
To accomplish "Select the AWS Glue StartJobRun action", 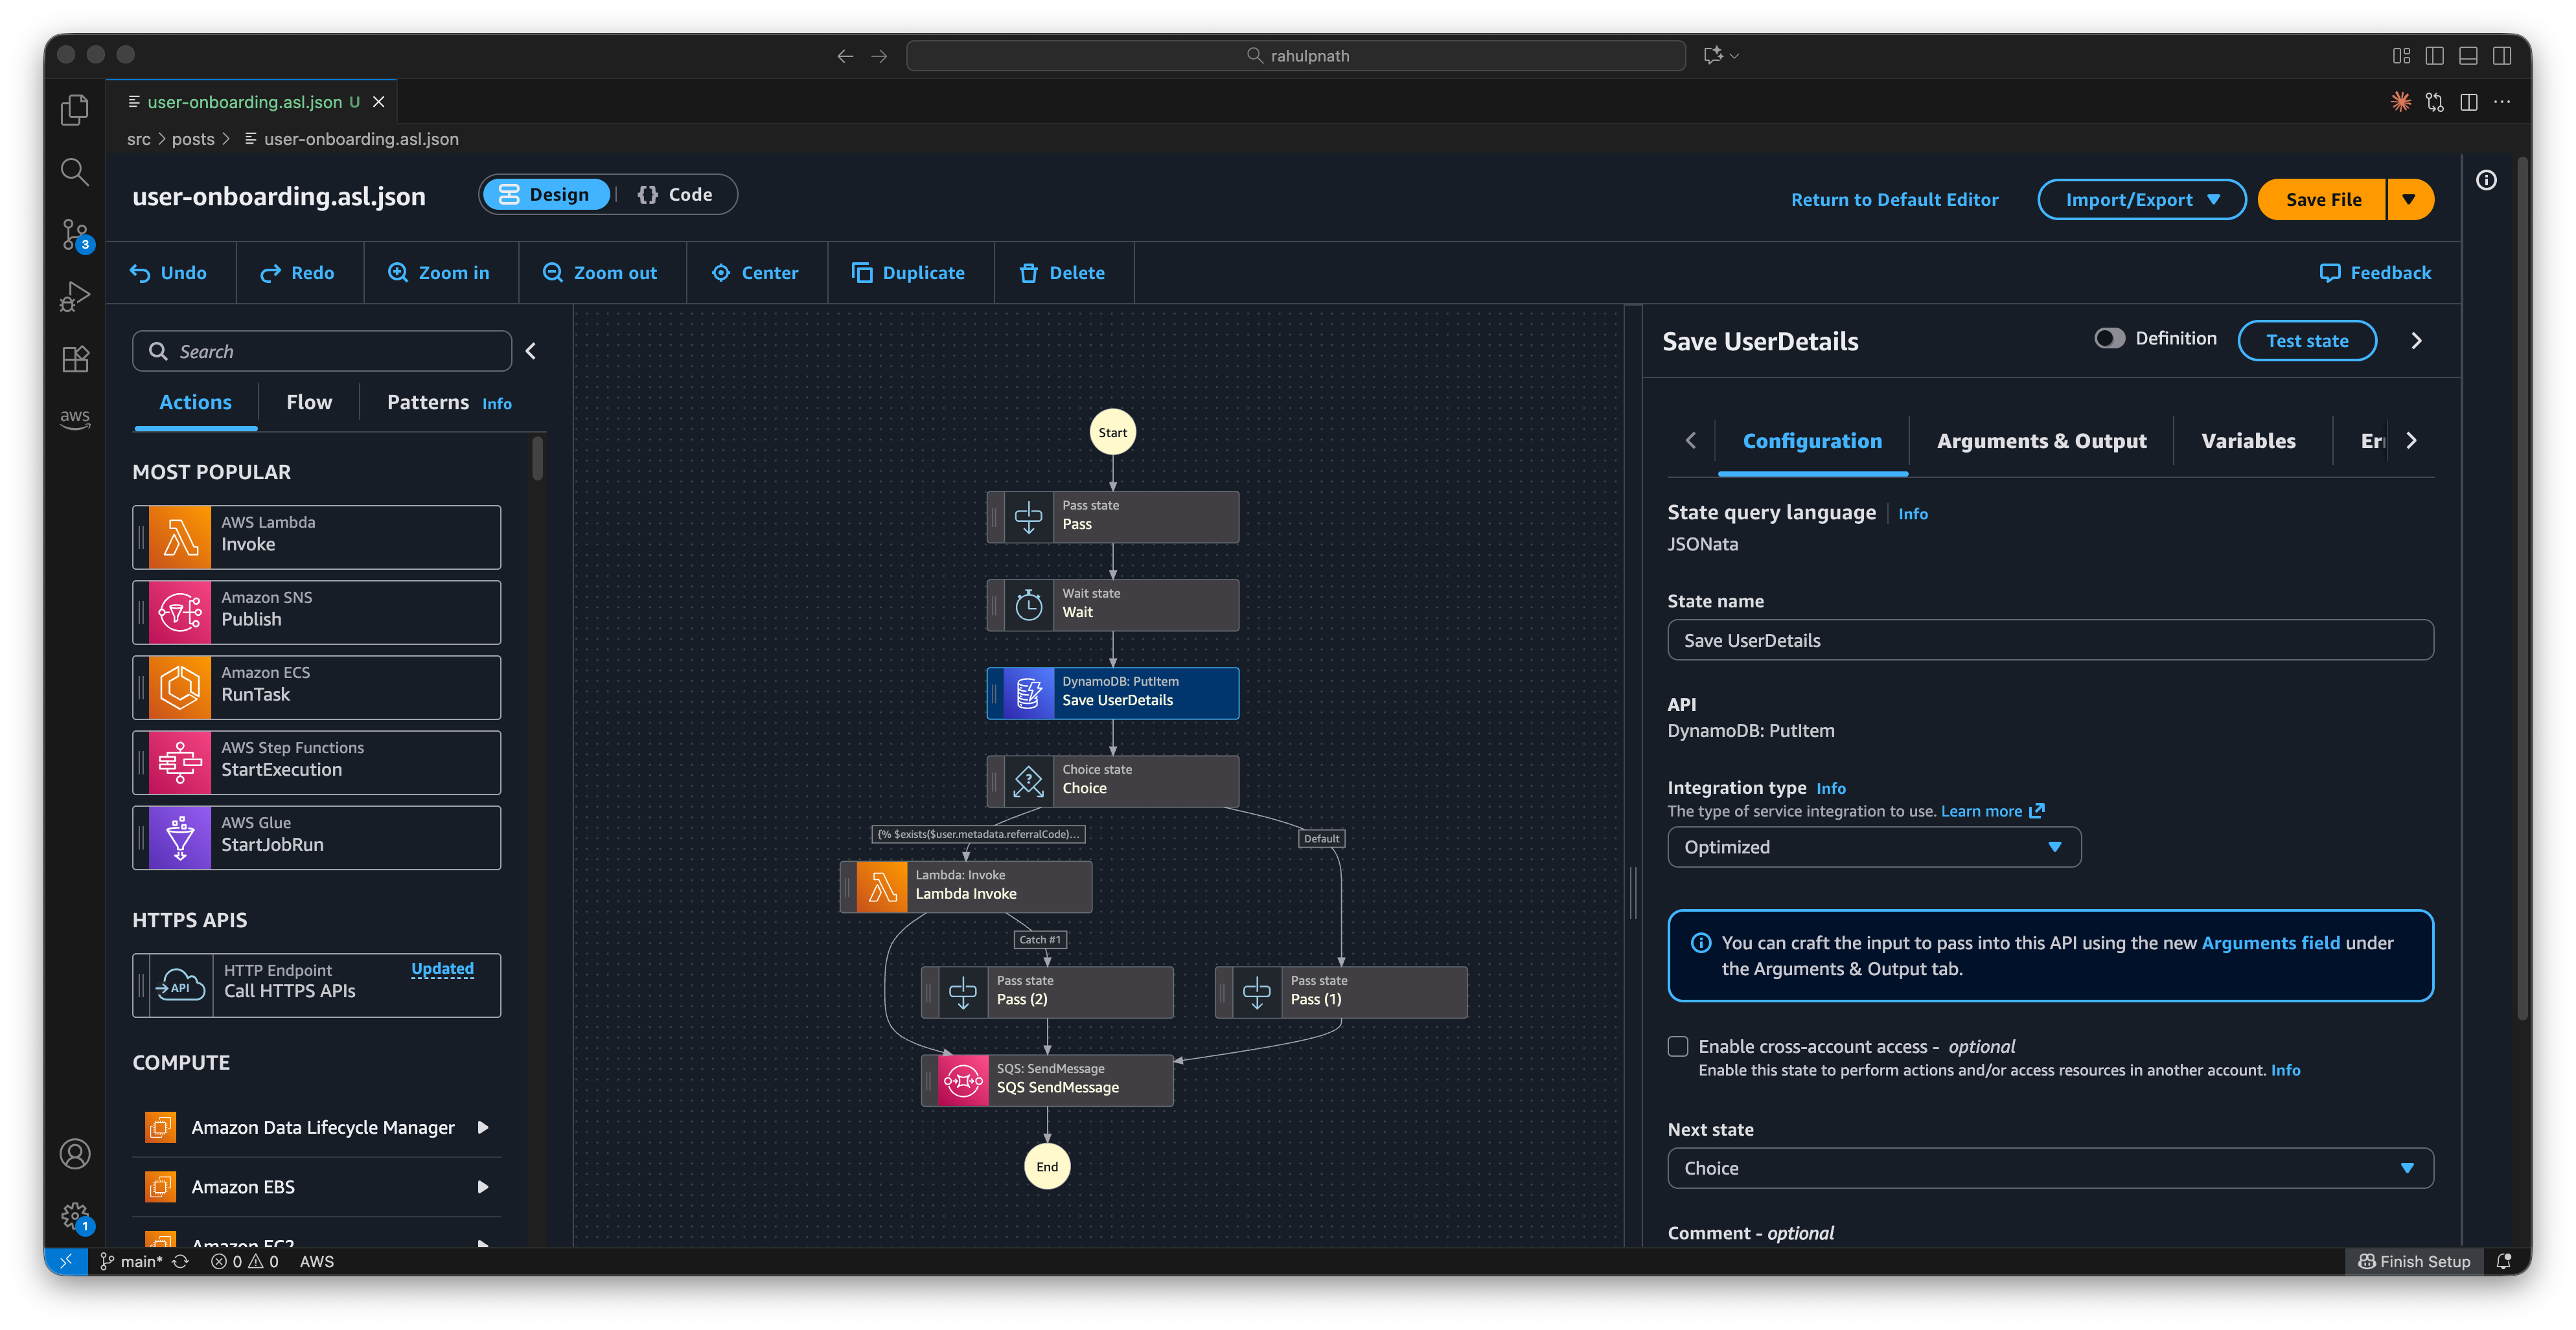I will [316, 837].
